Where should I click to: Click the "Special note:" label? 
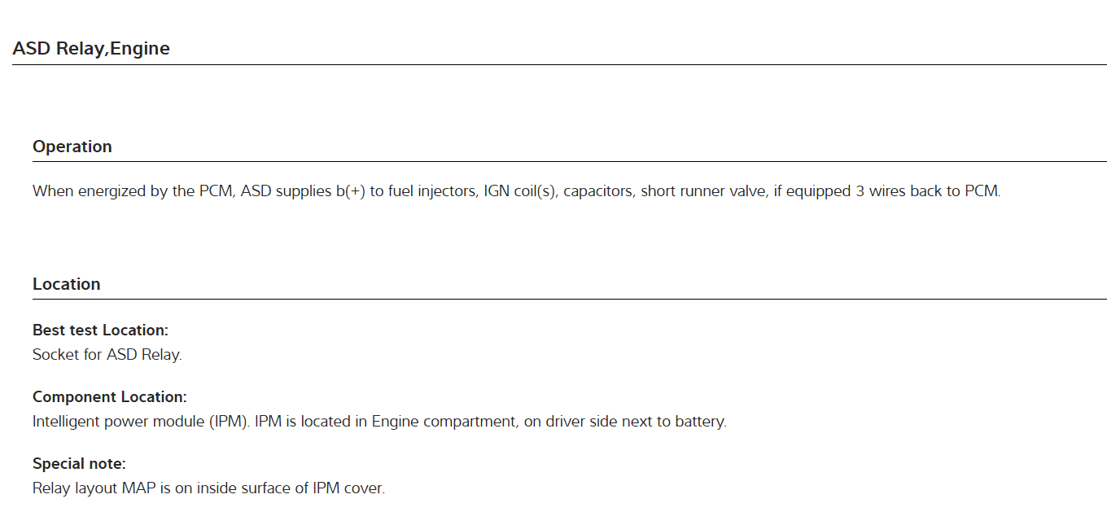click(x=79, y=464)
